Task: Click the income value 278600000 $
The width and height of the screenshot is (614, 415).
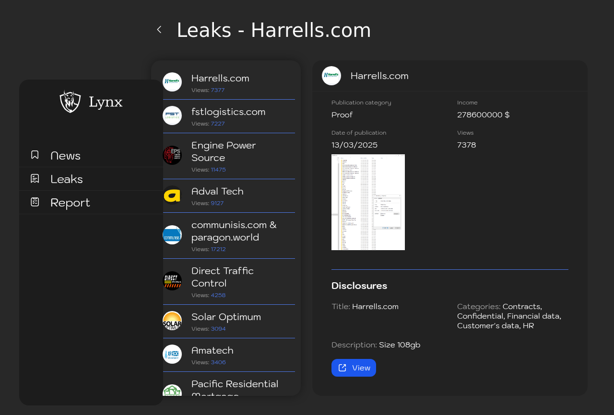Action: 484,115
